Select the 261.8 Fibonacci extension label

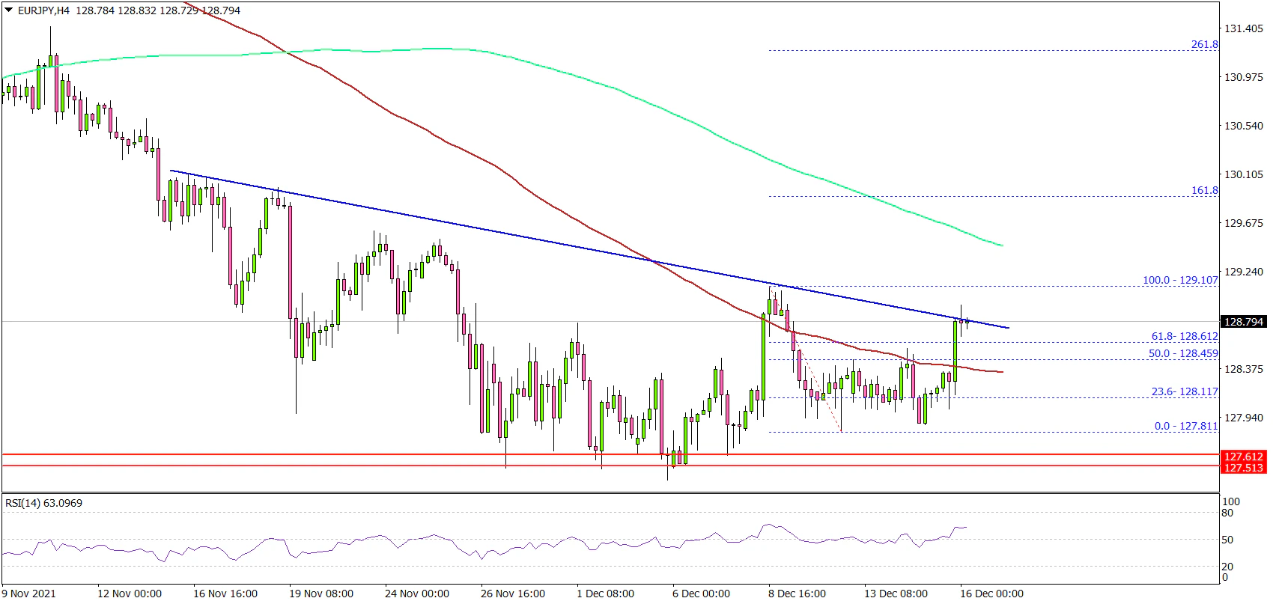[1204, 45]
